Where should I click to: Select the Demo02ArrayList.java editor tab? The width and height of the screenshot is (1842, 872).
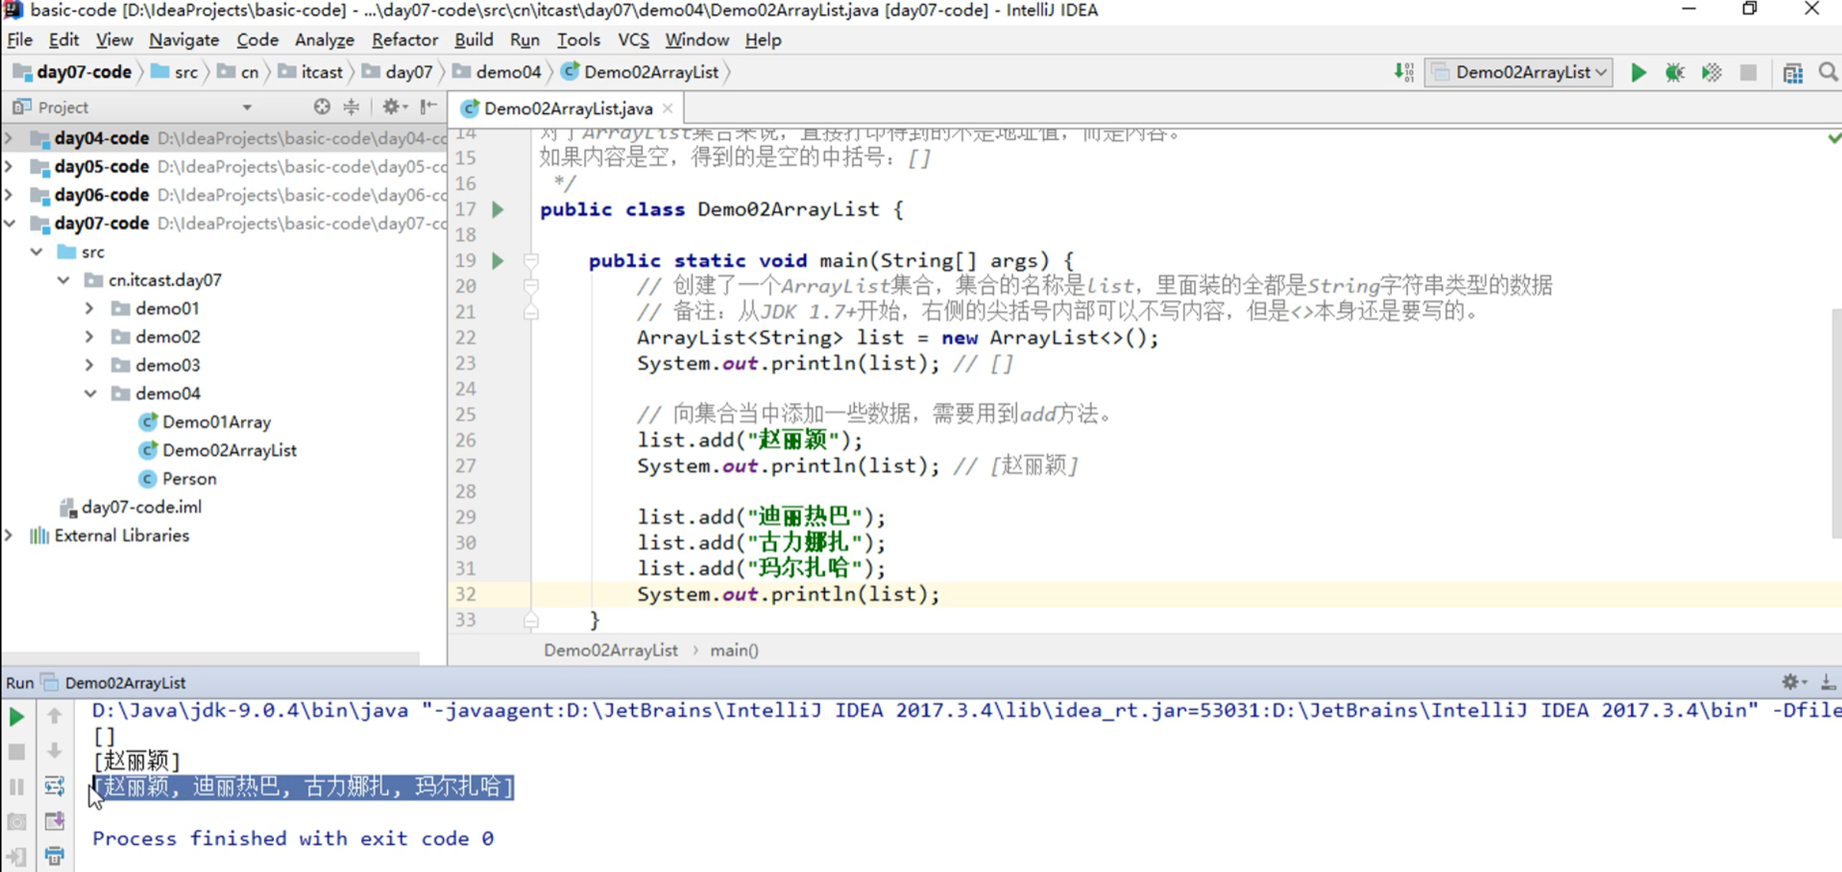[x=567, y=109]
